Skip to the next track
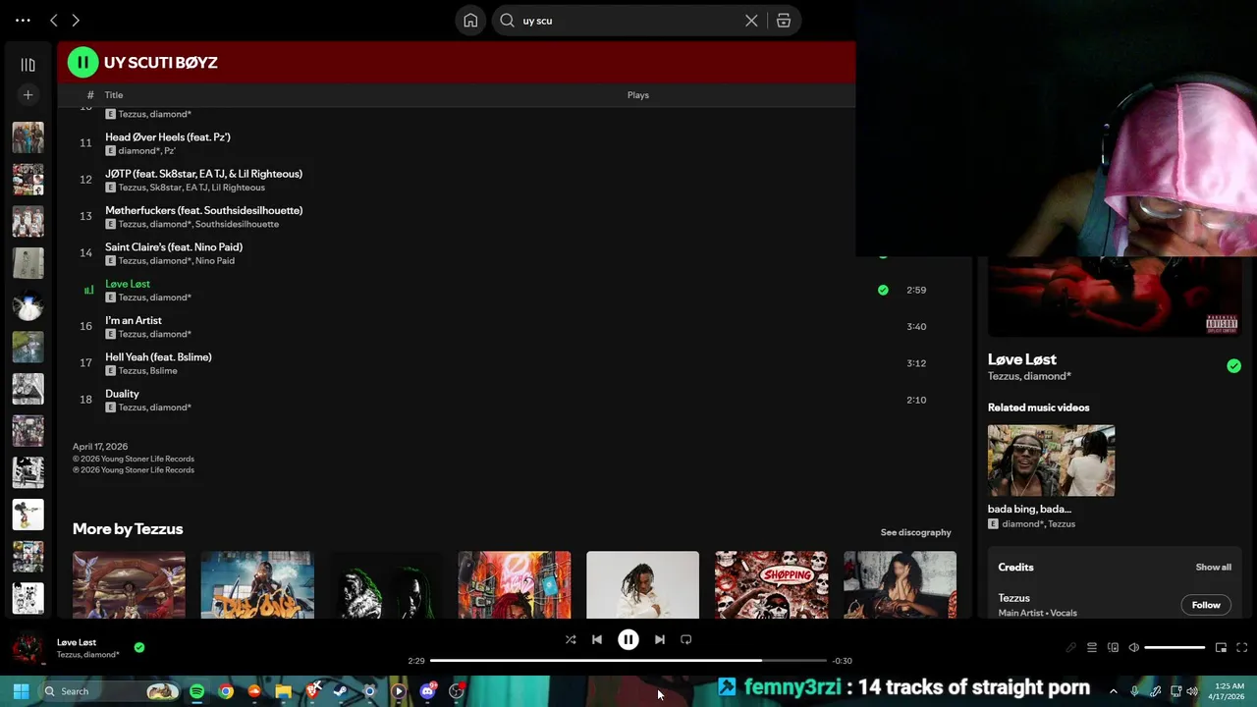Screen dimensions: 1257x707 coord(660,639)
